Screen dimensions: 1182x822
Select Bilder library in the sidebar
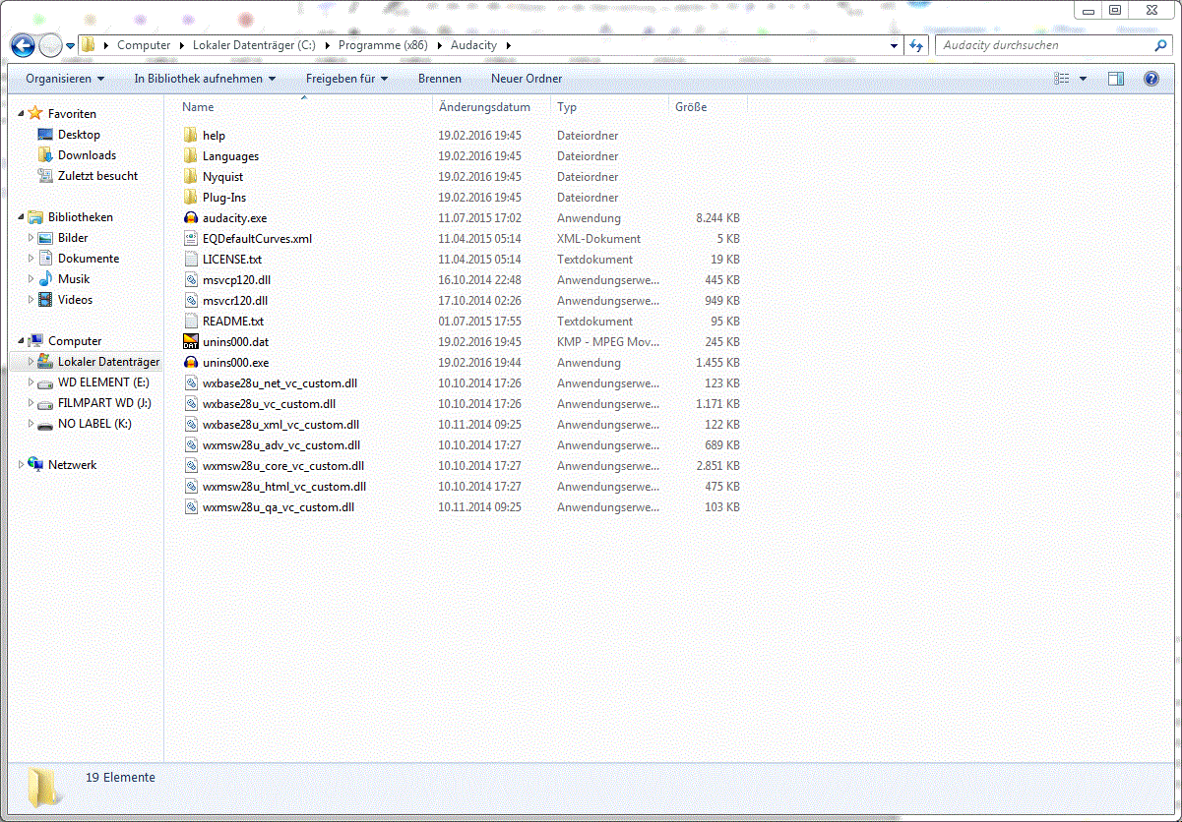pyautogui.click(x=73, y=238)
